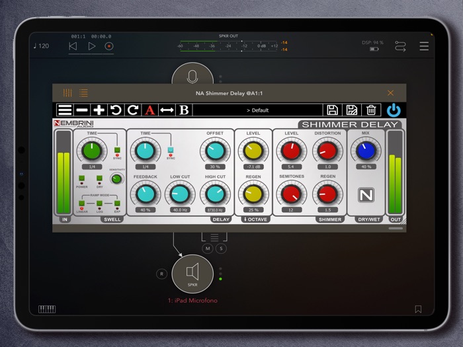Click the SPKR OUT level meter

(229, 46)
